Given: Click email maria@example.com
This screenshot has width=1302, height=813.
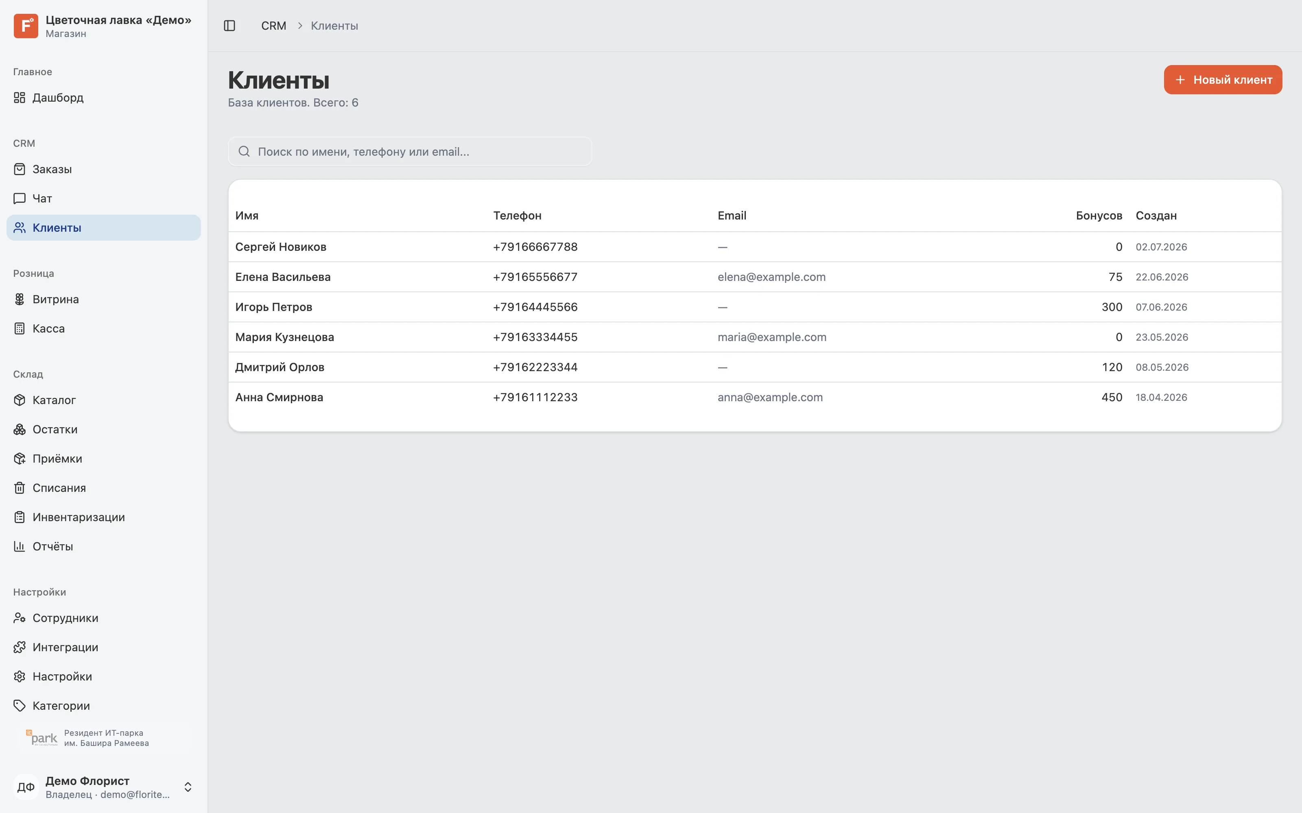Looking at the screenshot, I should 771,337.
